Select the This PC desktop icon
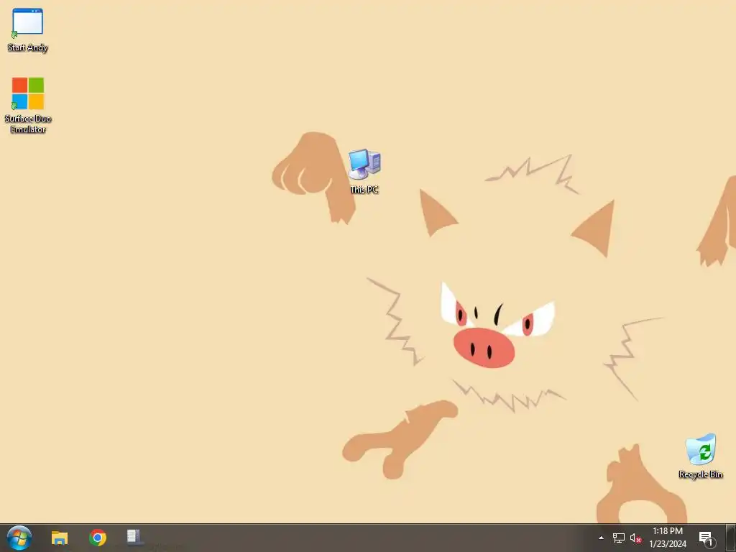Viewport: 736px width, 552px height. coord(364,171)
